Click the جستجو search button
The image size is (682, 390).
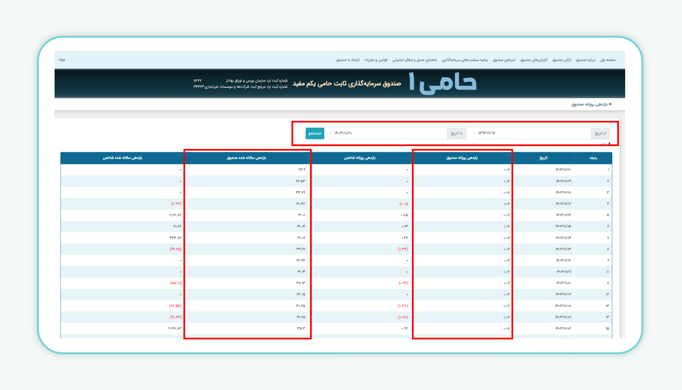click(x=316, y=133)
